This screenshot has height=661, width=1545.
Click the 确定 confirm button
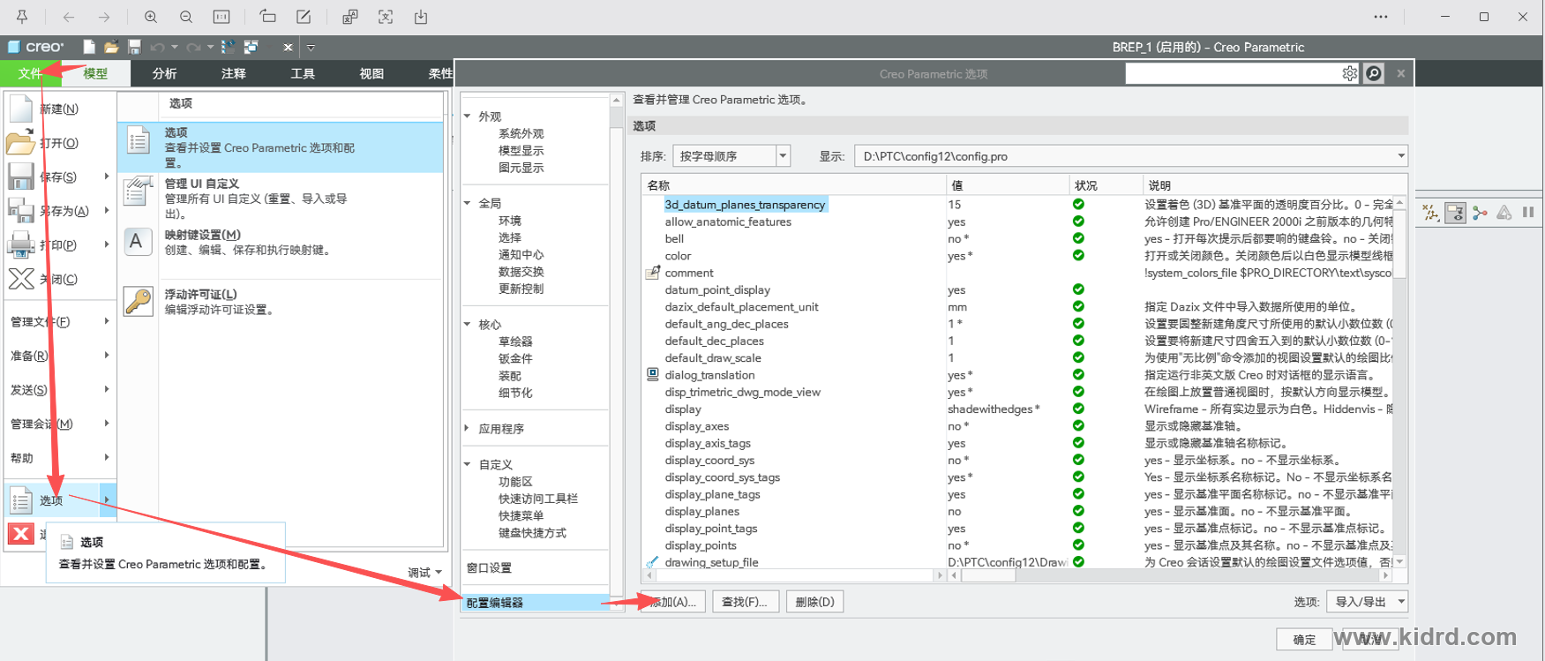(x=1304, y=640)
